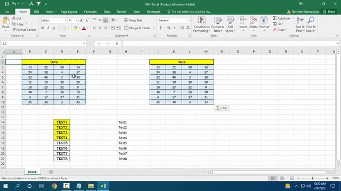Screen dimensions: 341x191
Task: Click the Orientation text angle icon
Action: [x=113, y=20]
